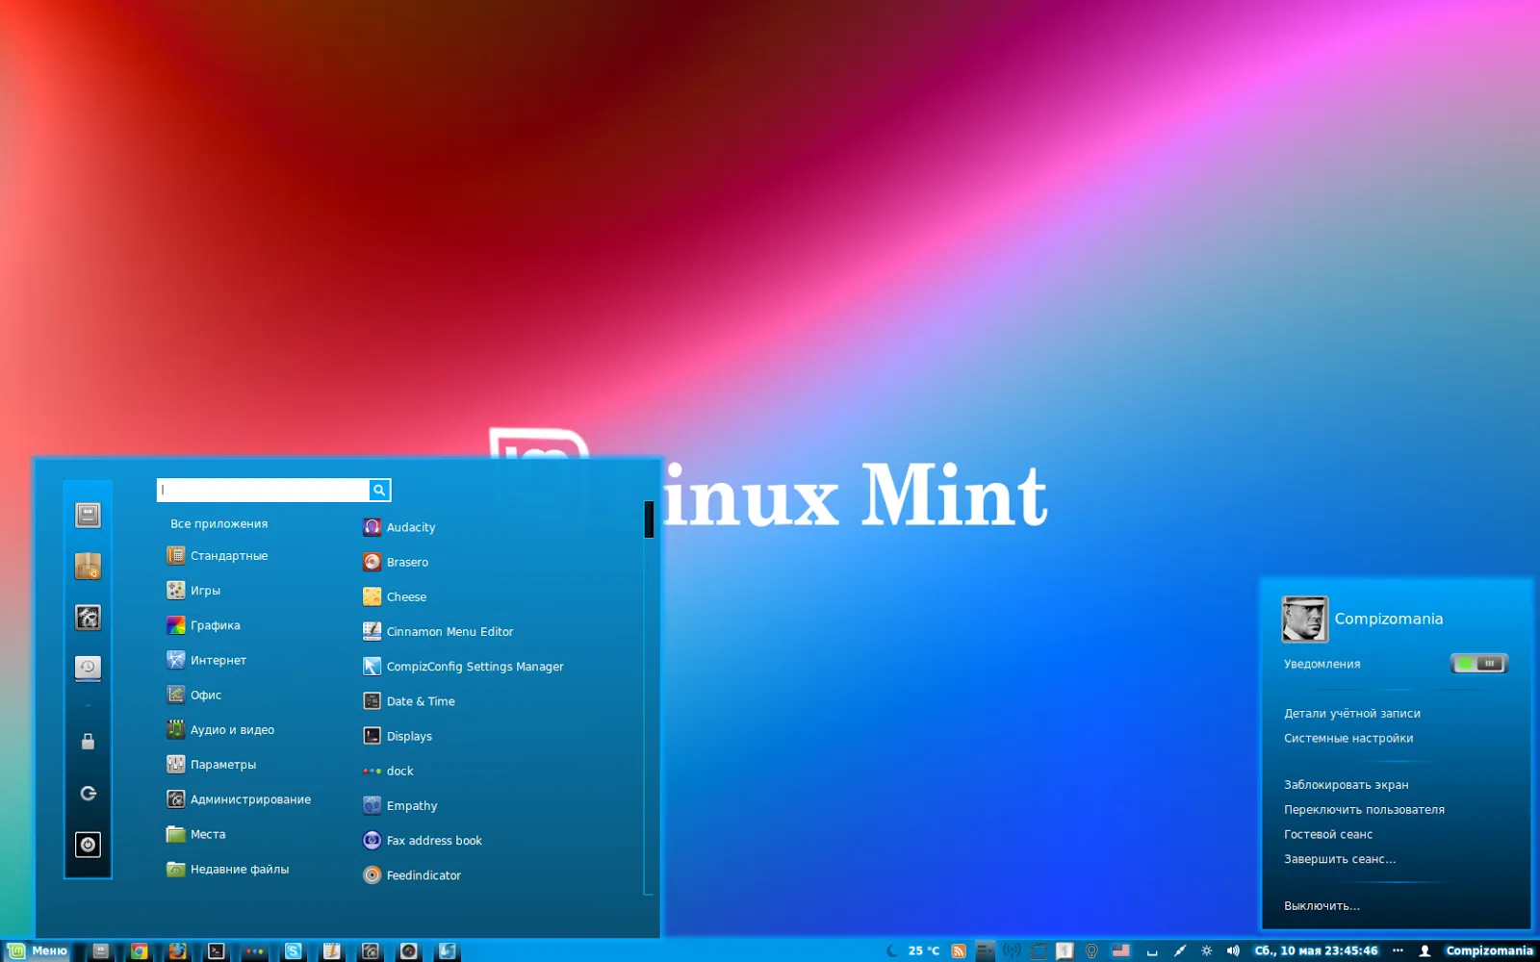The height and width of the screenshot is (962, 1540).
Task: Launch the dock application
Action: click(x=388, y=771)
